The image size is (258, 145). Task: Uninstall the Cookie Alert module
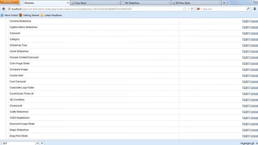click(254, 76)
